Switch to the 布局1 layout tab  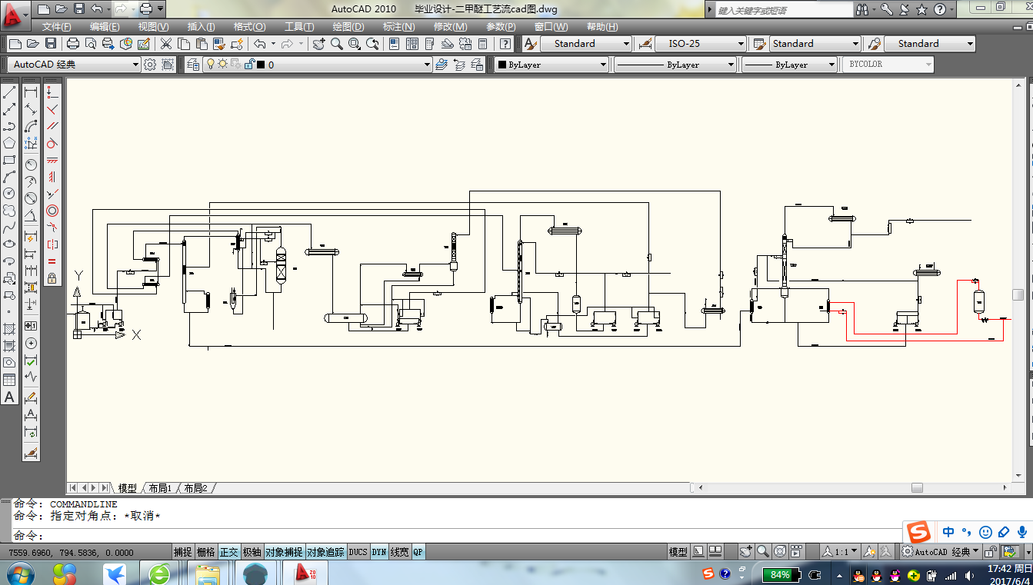point(160,488)
